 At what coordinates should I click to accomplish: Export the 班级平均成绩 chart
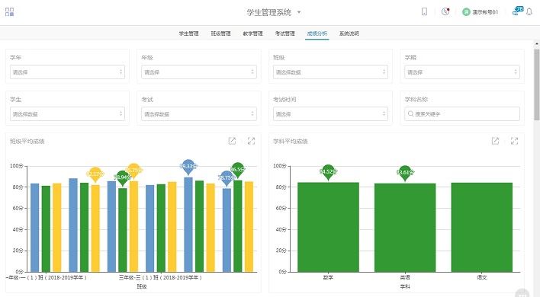point(232,141)
